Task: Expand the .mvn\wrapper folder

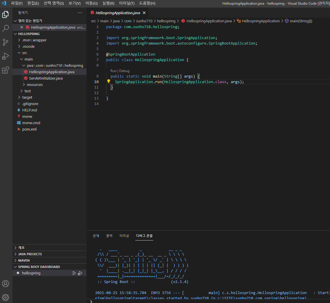Action: pos(34,40)
